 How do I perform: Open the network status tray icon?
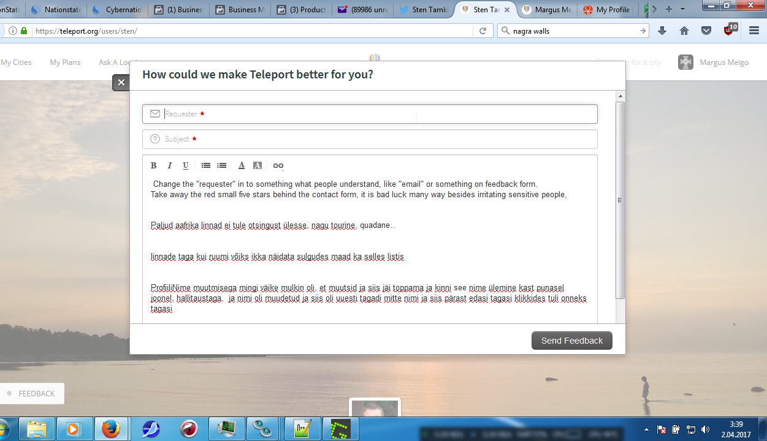pyautogui.click(x=690, y=429)
